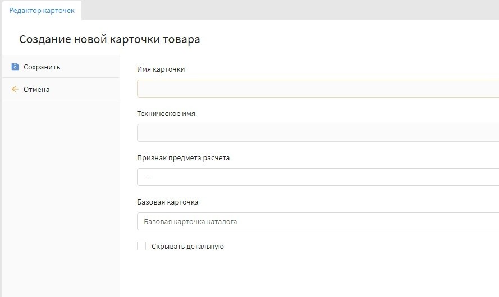Click the Техническое имя field label
This screenshot has width=499, height=297.
(x=166, y=113)
